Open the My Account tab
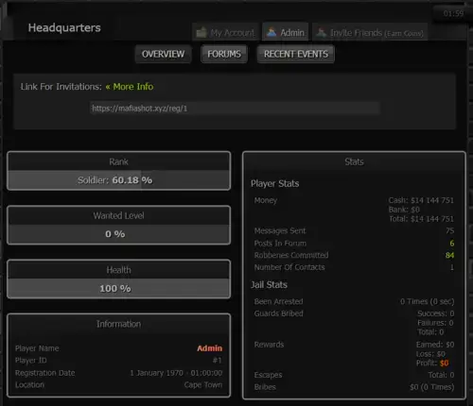The width and height of the screenshot is (473, 406). coord(226,32)
